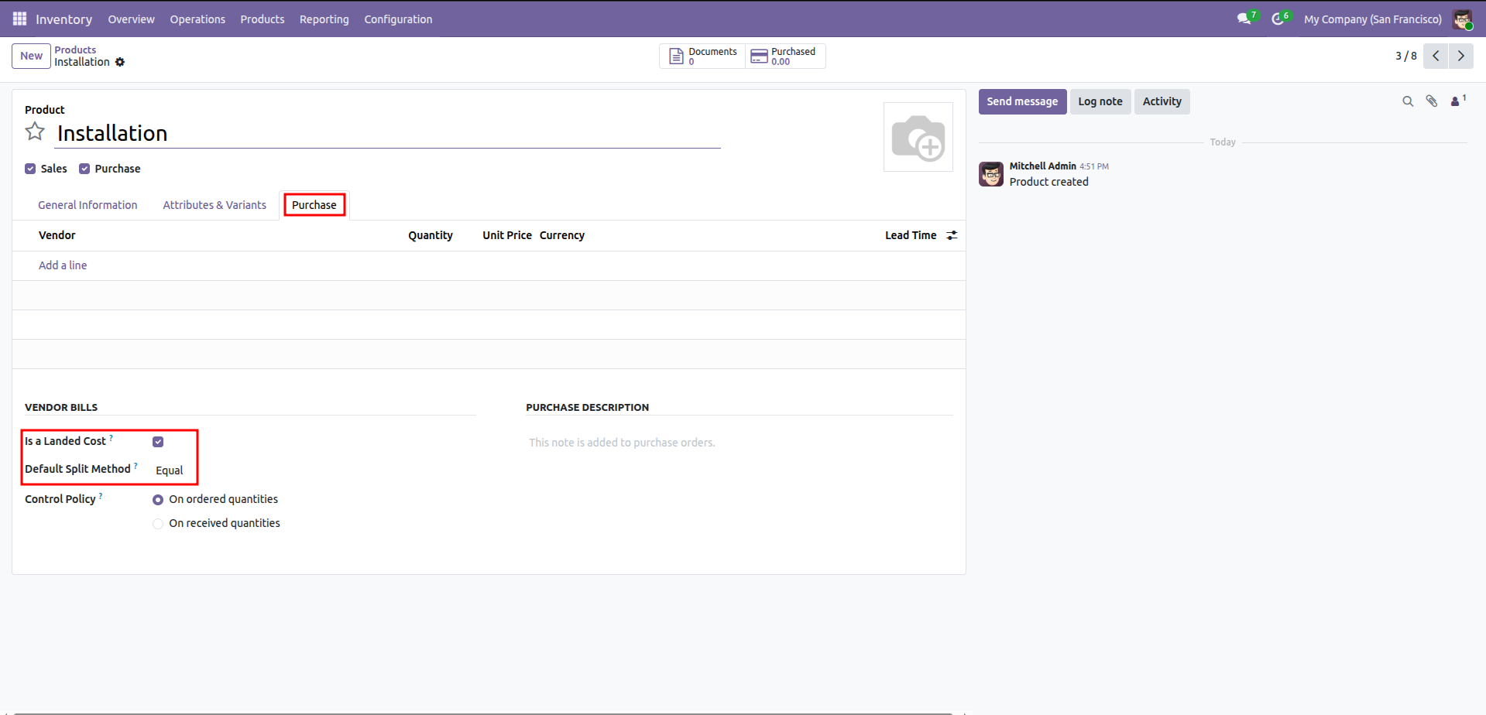Open the Mitchell Admin user avatar menu
This screenshot has height=715, width=1486.
1462,19
